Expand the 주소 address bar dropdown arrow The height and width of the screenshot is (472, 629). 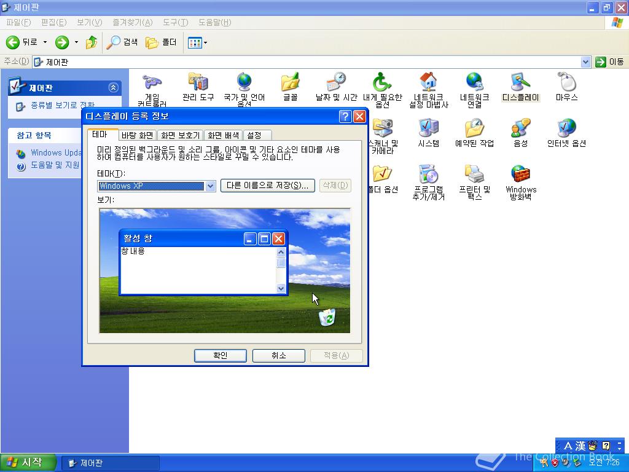(x=585, y=62)
